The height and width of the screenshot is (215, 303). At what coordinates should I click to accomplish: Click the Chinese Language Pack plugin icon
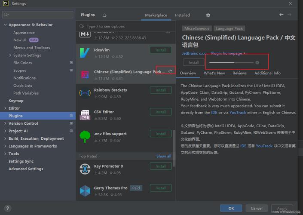(85, 75)
